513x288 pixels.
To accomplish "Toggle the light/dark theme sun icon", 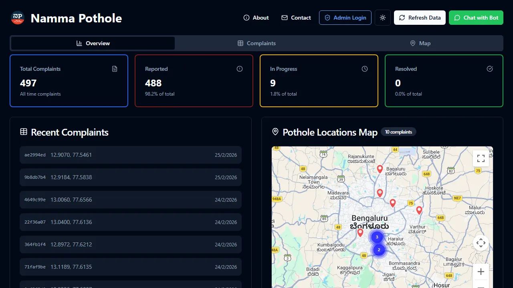I will [382, 18].
